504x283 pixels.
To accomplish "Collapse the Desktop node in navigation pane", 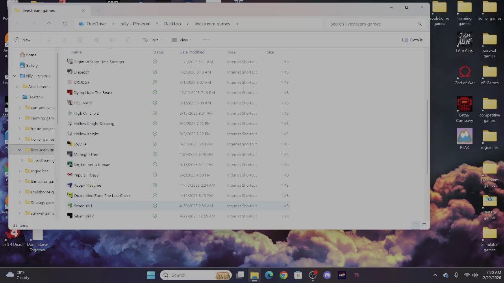I will pos(17,97).
